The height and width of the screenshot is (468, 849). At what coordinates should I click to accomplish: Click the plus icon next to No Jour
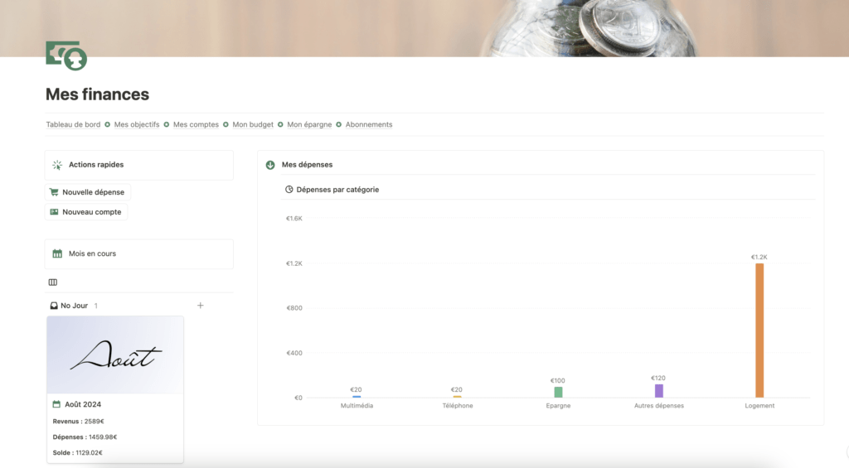pyautogui.click(x=200, y=306)
